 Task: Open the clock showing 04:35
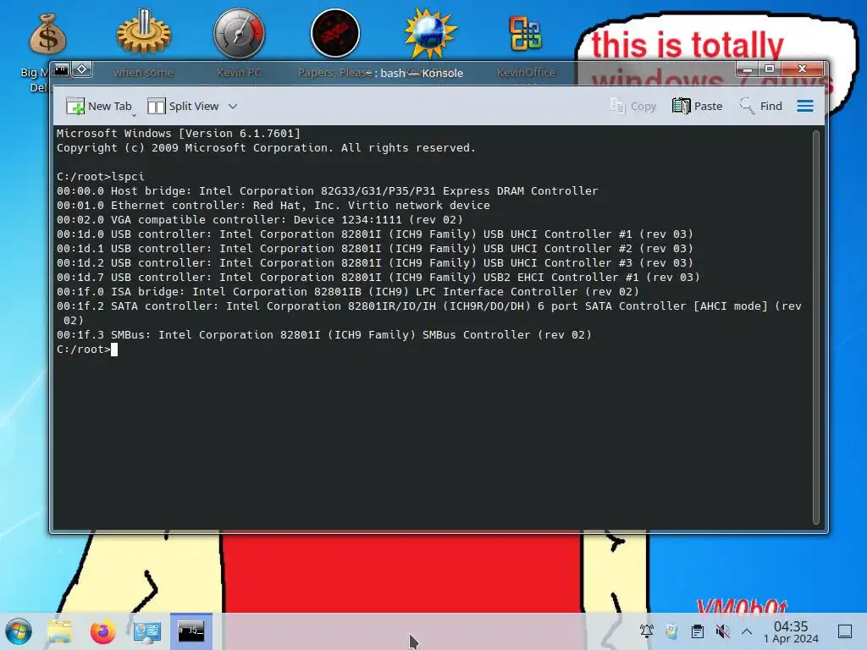tap(791, 631)
